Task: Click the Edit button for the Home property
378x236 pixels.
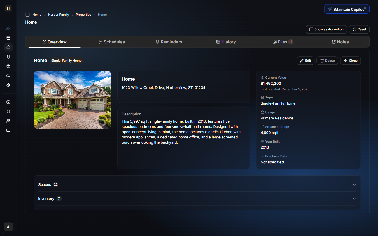Action: pyautogui.click(x=305, y=60)
